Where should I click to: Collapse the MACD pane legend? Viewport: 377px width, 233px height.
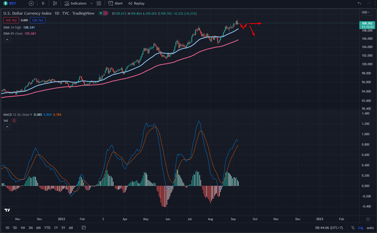click(7, 127)
